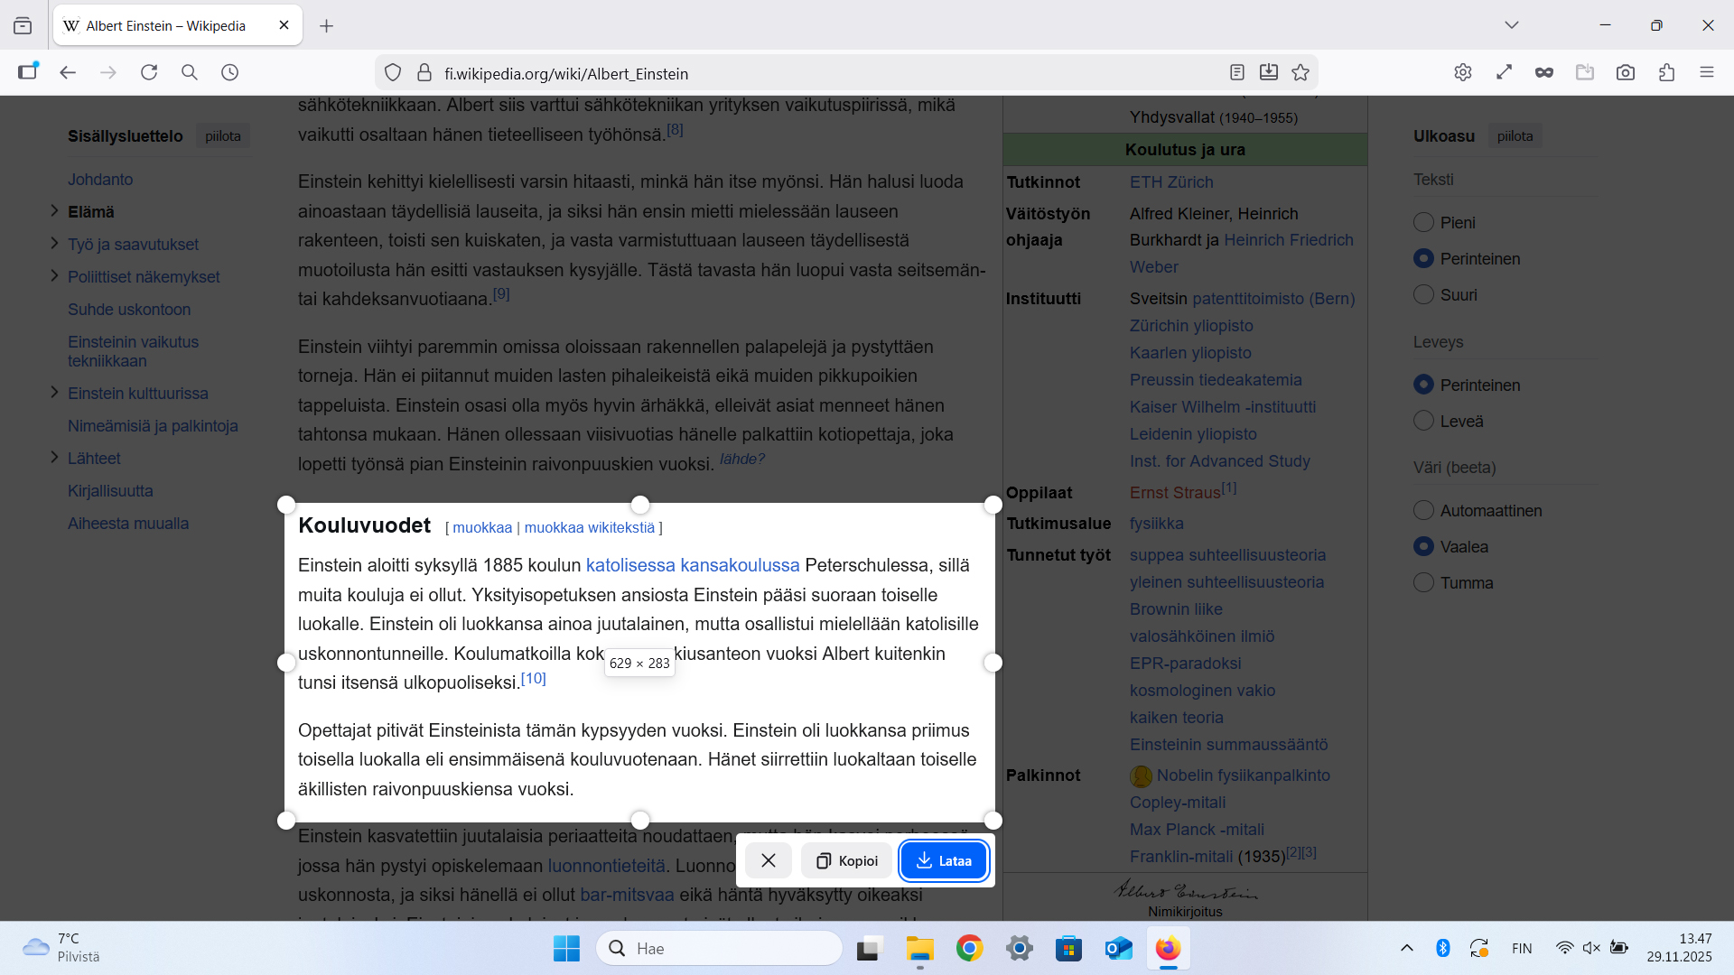This screenshot has width=1734, height=975.
Task: Cancel the screenshot with X button
Action: click(x=769, y=860)
